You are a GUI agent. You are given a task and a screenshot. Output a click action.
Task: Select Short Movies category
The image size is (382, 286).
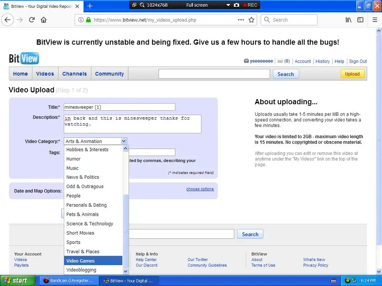pyautogui.click(x=93, y=233)
